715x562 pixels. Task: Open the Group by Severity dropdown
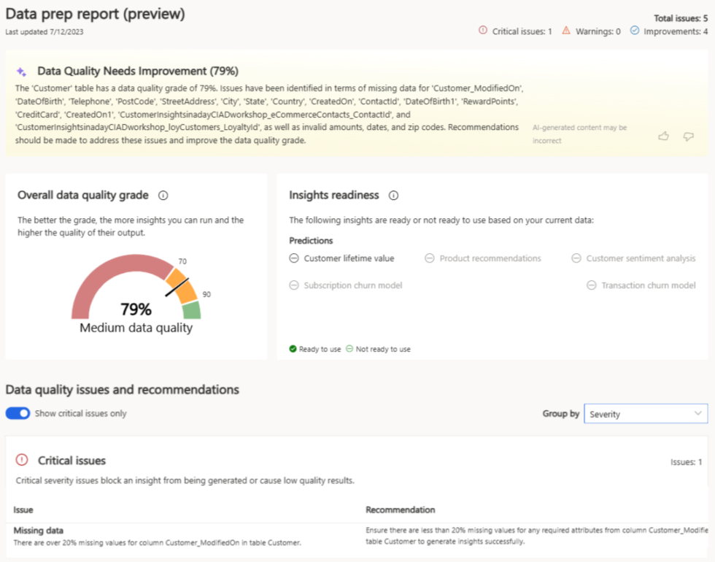[x=645, y=413]
